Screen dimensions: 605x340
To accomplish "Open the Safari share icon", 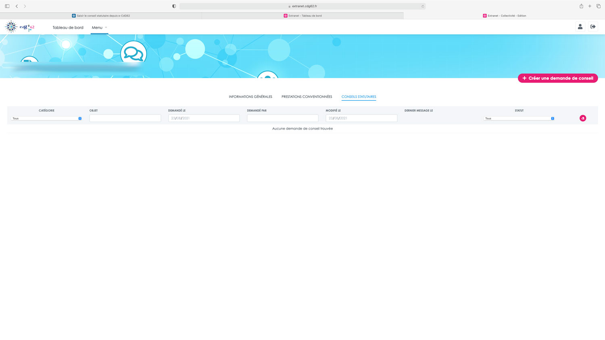I will click(x=581, y=6).
